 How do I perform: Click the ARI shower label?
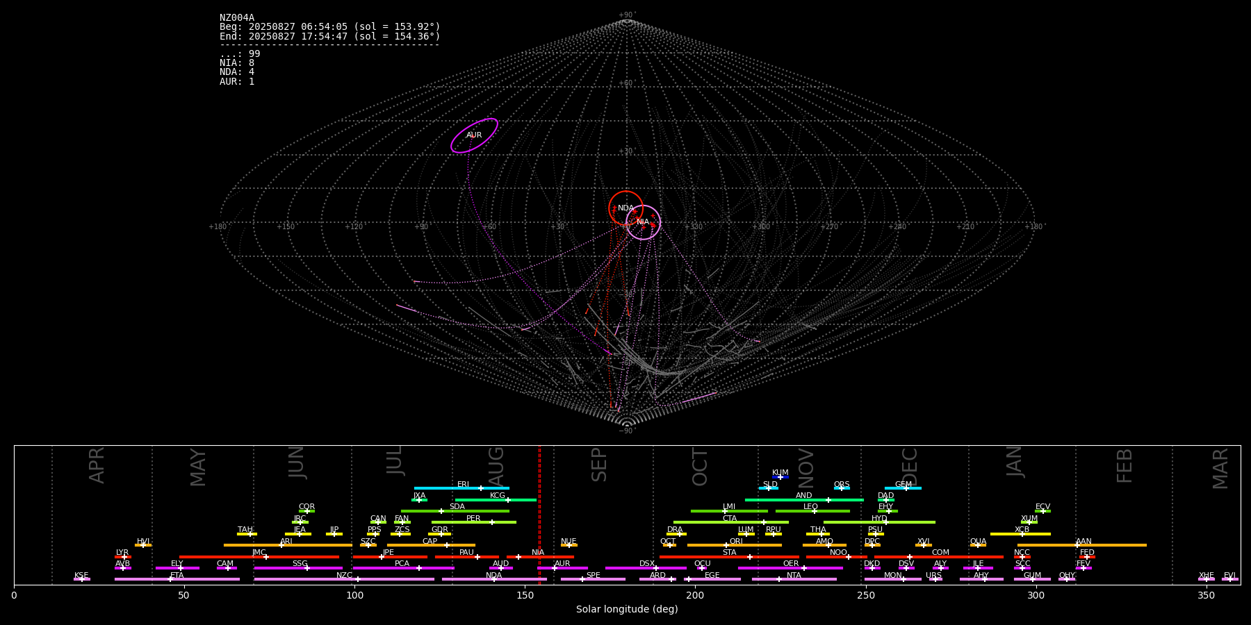(286, 542)
